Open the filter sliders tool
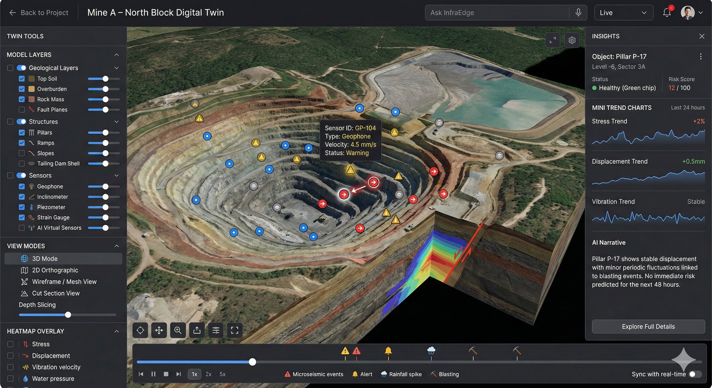 [216, 330]
